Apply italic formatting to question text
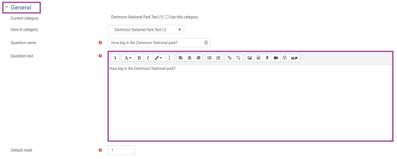397x159 pixels. point(148,58)
